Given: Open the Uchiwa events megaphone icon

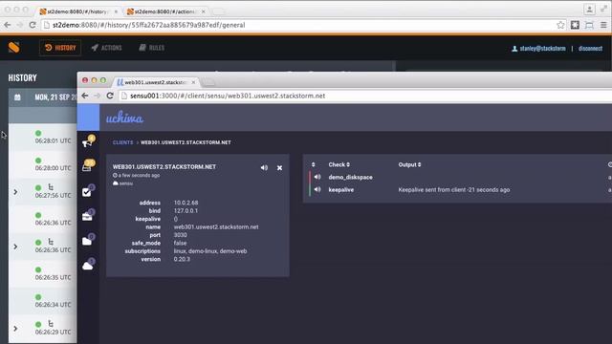Looking at the screenshot, I should [87, 143].
